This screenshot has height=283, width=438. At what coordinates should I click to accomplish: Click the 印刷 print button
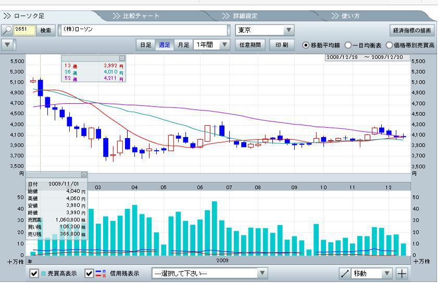[282, 45]
